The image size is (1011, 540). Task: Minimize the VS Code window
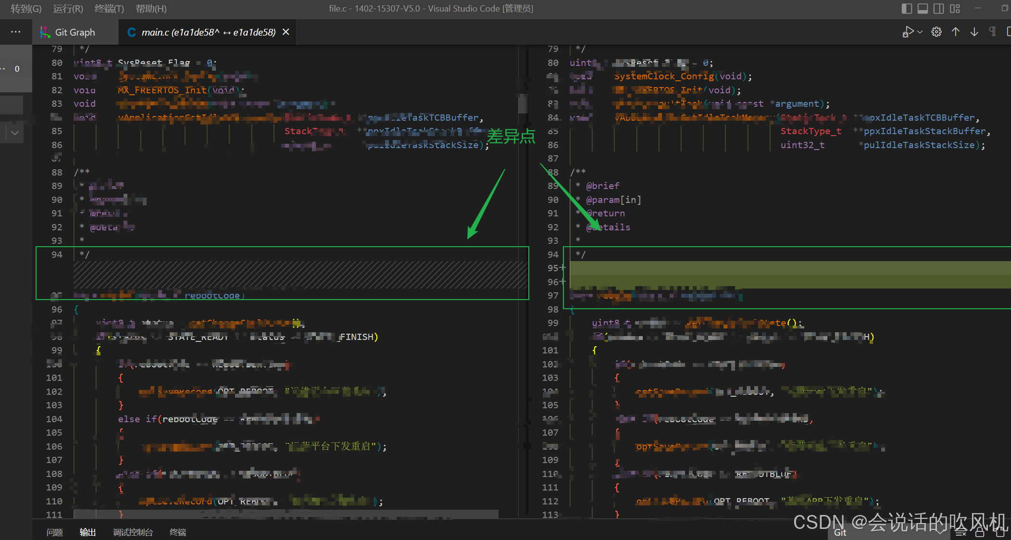978,8
